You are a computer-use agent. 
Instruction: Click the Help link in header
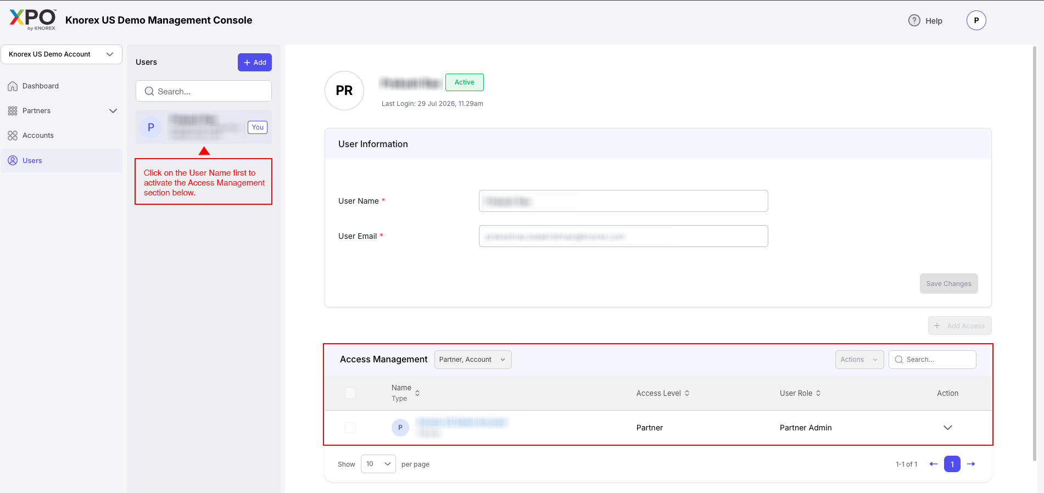point(934,21)
